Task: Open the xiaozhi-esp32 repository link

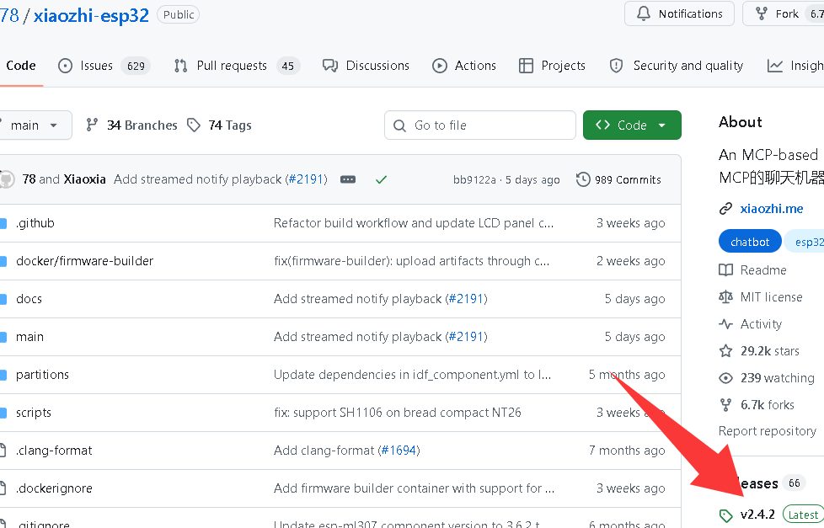Action: click(x=91, y=15)
